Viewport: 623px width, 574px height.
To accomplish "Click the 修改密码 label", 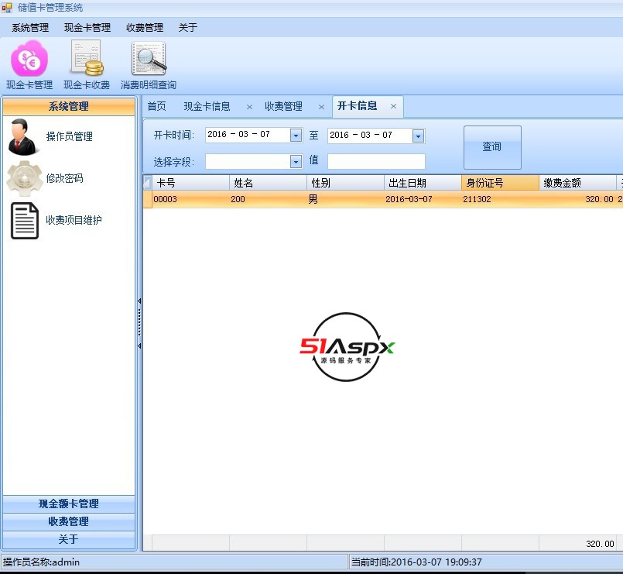I will (65, 178).
